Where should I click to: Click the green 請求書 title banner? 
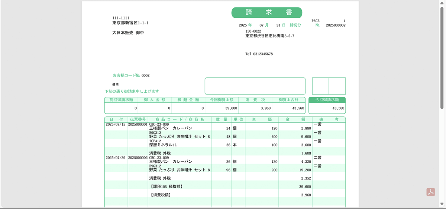point(266,13)
